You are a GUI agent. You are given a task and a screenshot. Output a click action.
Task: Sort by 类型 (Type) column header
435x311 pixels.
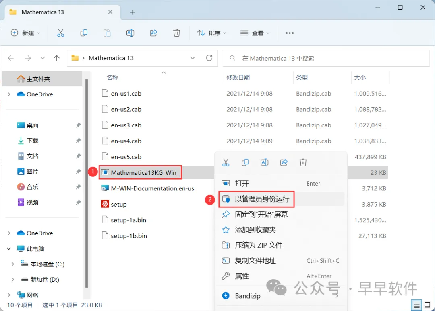(302, 78)
